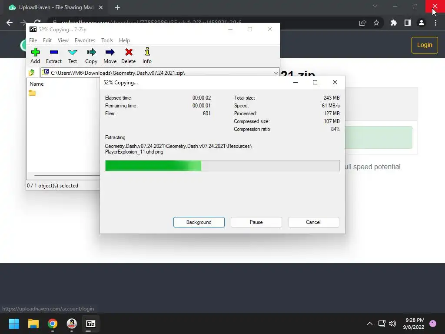Click the 7-Zip file list horizontal scrollbar

[66, 176]
